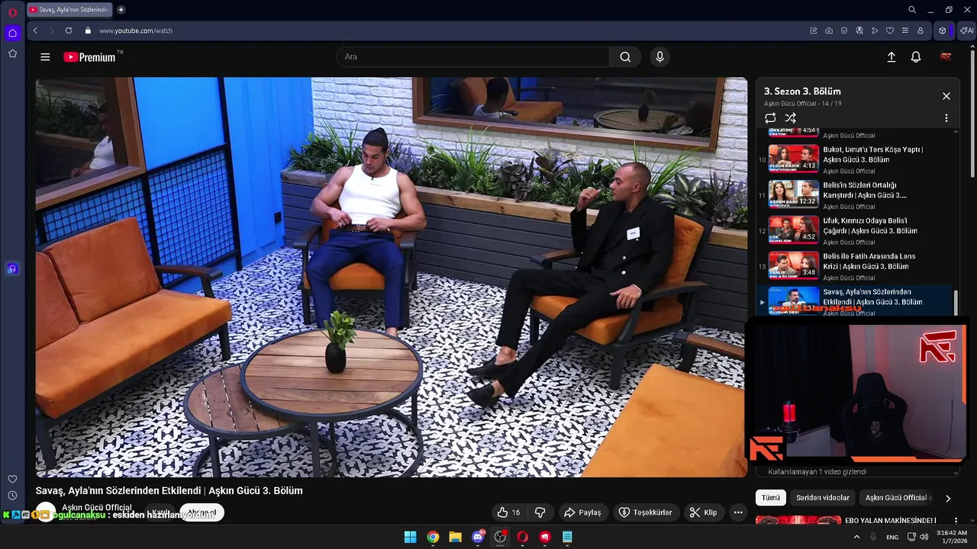Select the Tümü filter chip
977x549 pixels.
(x=771, y=498)
